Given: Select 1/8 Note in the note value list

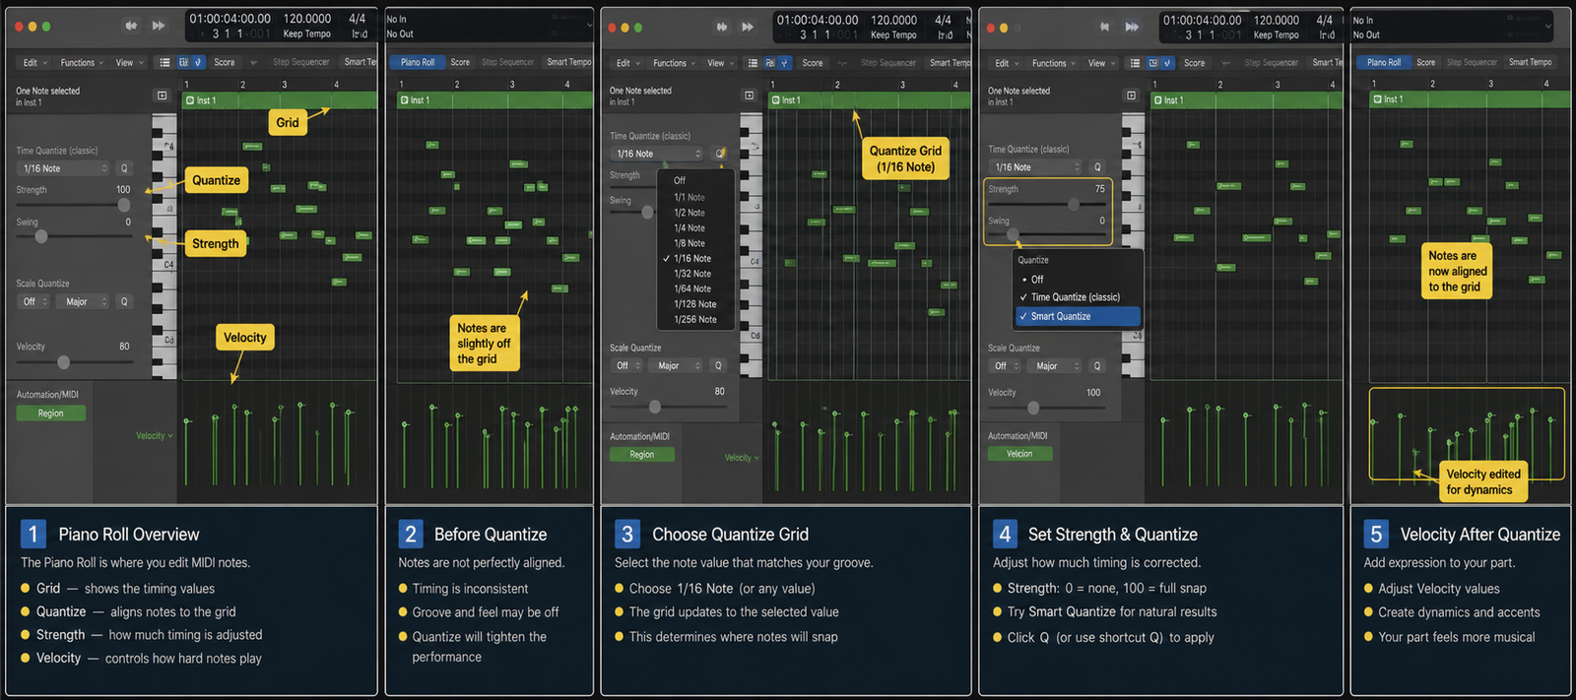Looking at the screenshot, I should 689,243.
